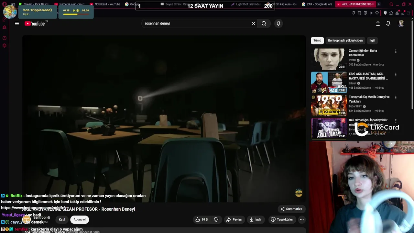Click the 'Bebar Bilim' channel name
This screenshot has width=414, height=233.
[355, 106]
